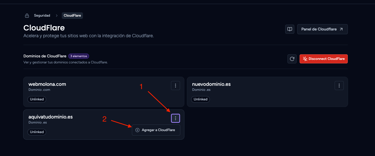
Task: Click the refresh domains icon
Action: click(x=292, y=59)
